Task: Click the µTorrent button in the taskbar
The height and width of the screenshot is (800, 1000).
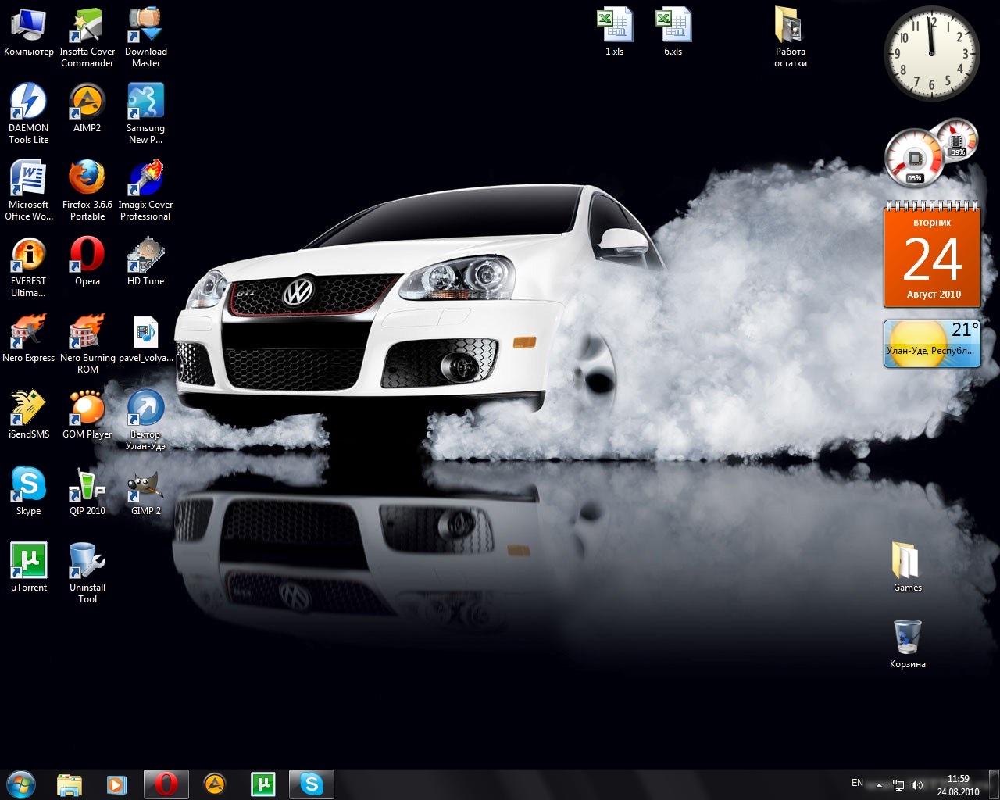Action: (x=262, y=784)
